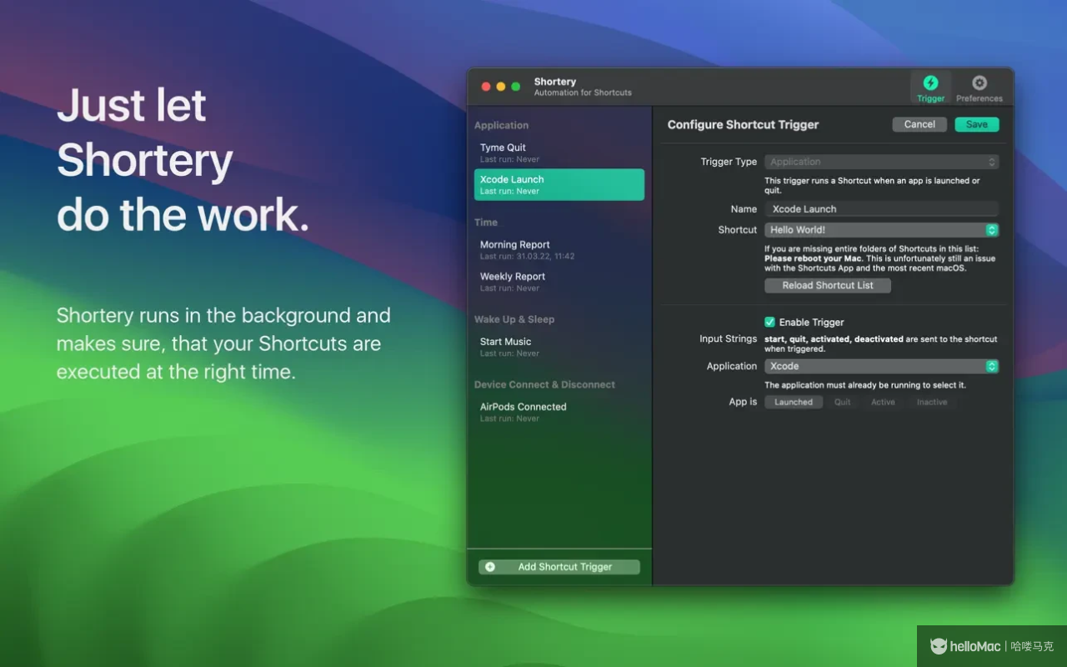Screen dimensions: 1067x667
Task: Click the Time section header
Action: click(x=486, y=223)
